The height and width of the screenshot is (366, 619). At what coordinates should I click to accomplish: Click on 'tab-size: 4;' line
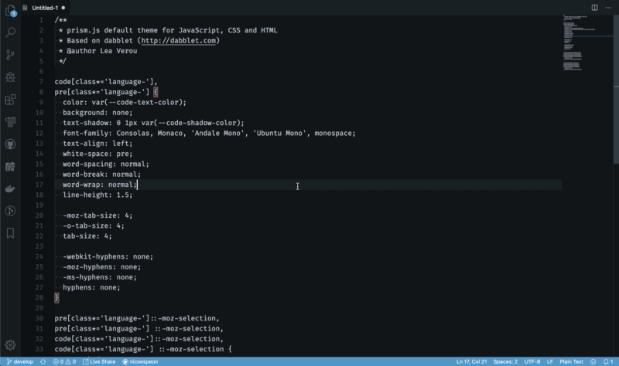pos(87,236)
